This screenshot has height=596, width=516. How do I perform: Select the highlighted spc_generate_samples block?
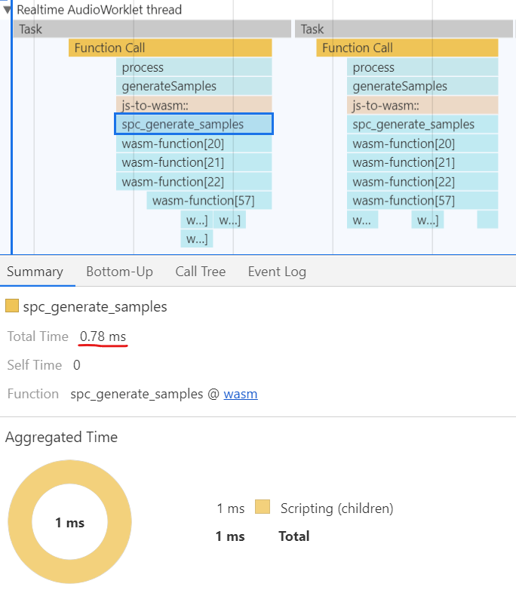[194, 124]
